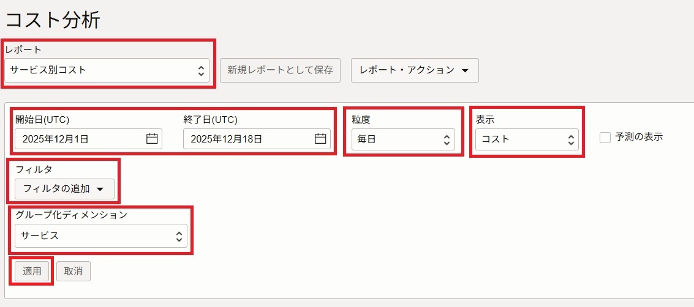This screenshot has width=694, height=307.
Task: Click the arrows icon on サービス別コスト selector
Action: pyautogui.click(x=201, y=70)
